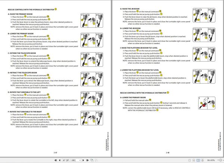
Task: Click heading 'C- EXTEND THE TELESCOPE BOOM'
Action: tap(22, 53)
